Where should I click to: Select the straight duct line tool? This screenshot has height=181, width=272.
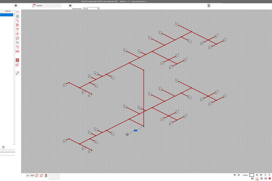tap(17, 12)
